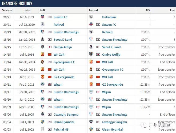Open the Omiya Ardija link in Joined column
Screen dimensions: 176x133
(111, 55)
